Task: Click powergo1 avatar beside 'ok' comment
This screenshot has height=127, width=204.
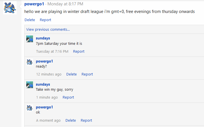Action: pyautogui.click(x=30, y=108)
